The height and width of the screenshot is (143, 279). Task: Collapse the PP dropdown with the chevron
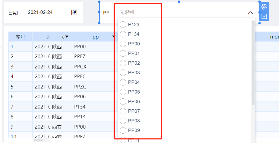point(251,13)
